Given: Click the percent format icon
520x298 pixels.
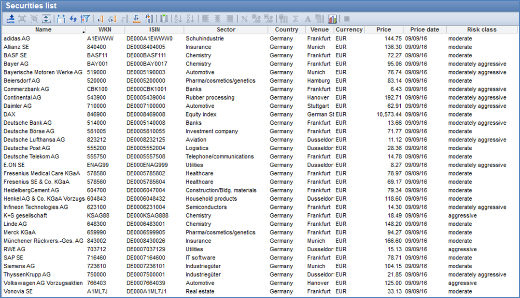Looking at the screenshot, I should pos(244,19).
